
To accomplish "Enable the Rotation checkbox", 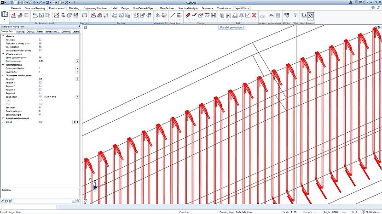I will [x=41, y=40].
